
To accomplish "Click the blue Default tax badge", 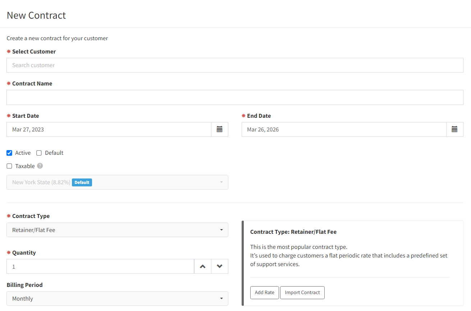I will click(x=82, y=182).
